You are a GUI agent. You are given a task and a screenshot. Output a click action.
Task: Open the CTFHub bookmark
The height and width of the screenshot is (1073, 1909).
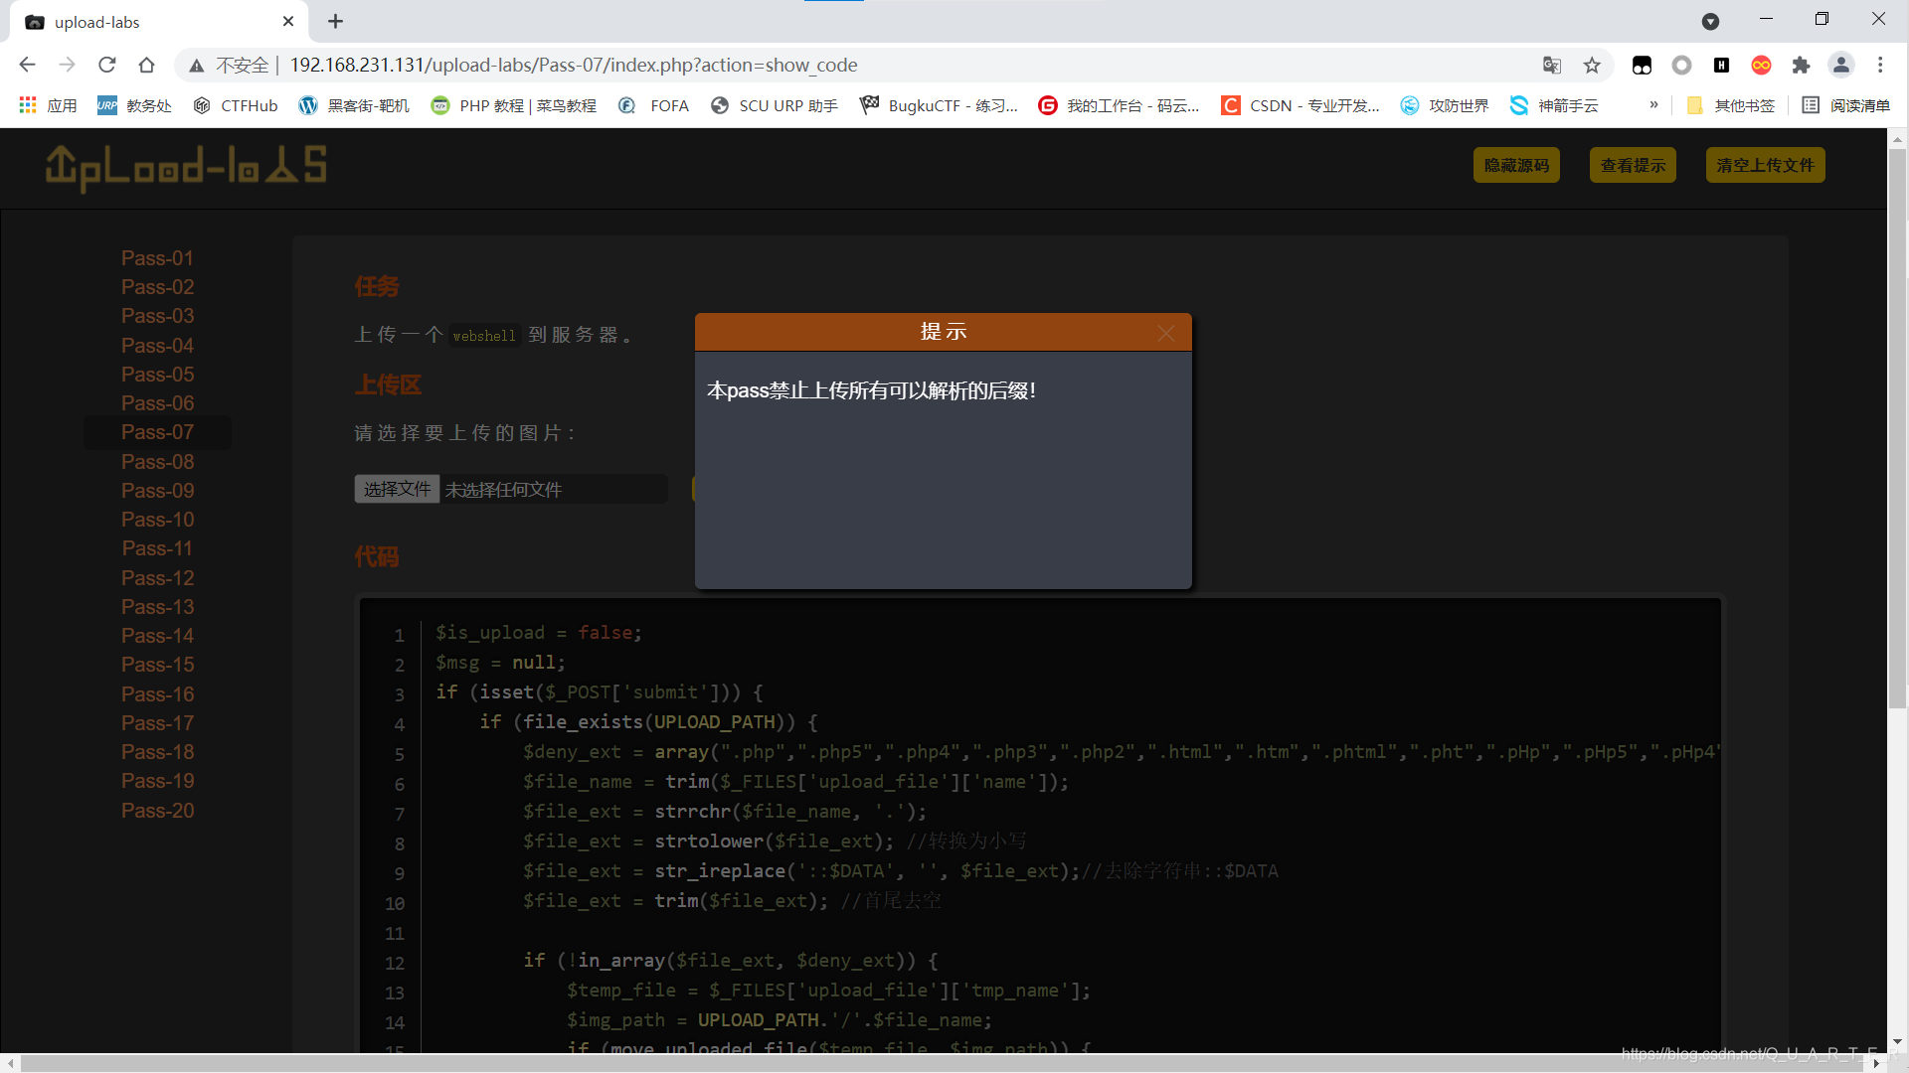click(x=236, y=105)
